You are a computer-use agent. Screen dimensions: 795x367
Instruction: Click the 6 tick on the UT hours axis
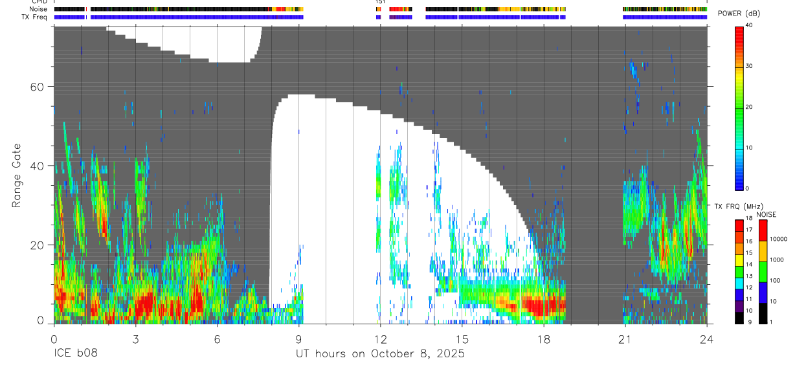coord(217,339)
